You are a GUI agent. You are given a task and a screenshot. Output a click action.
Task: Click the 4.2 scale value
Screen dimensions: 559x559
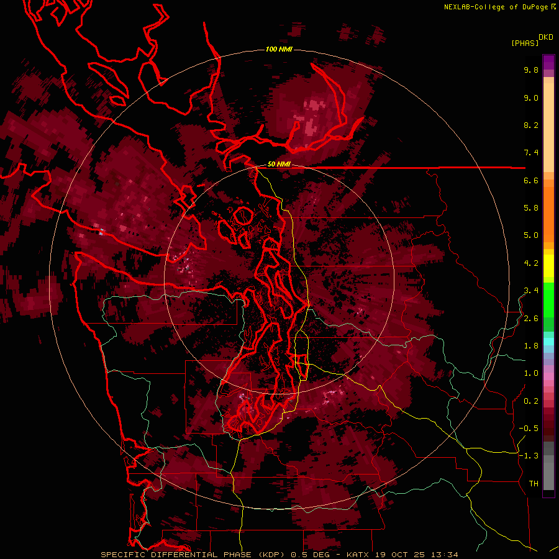pyautogui.click(x=531, y=263)
